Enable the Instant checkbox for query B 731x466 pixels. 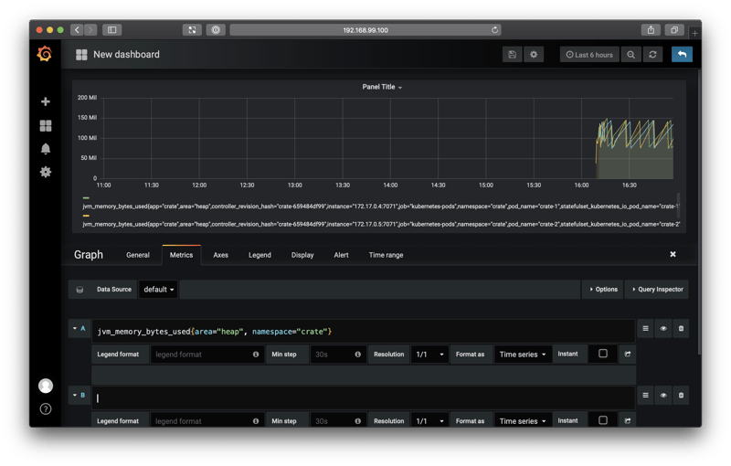[x=602, y=420]
